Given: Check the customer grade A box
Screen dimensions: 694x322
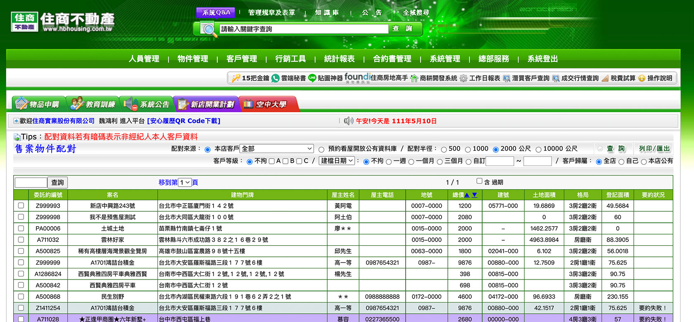Looking at the screenshot, I should pos(272,161).
